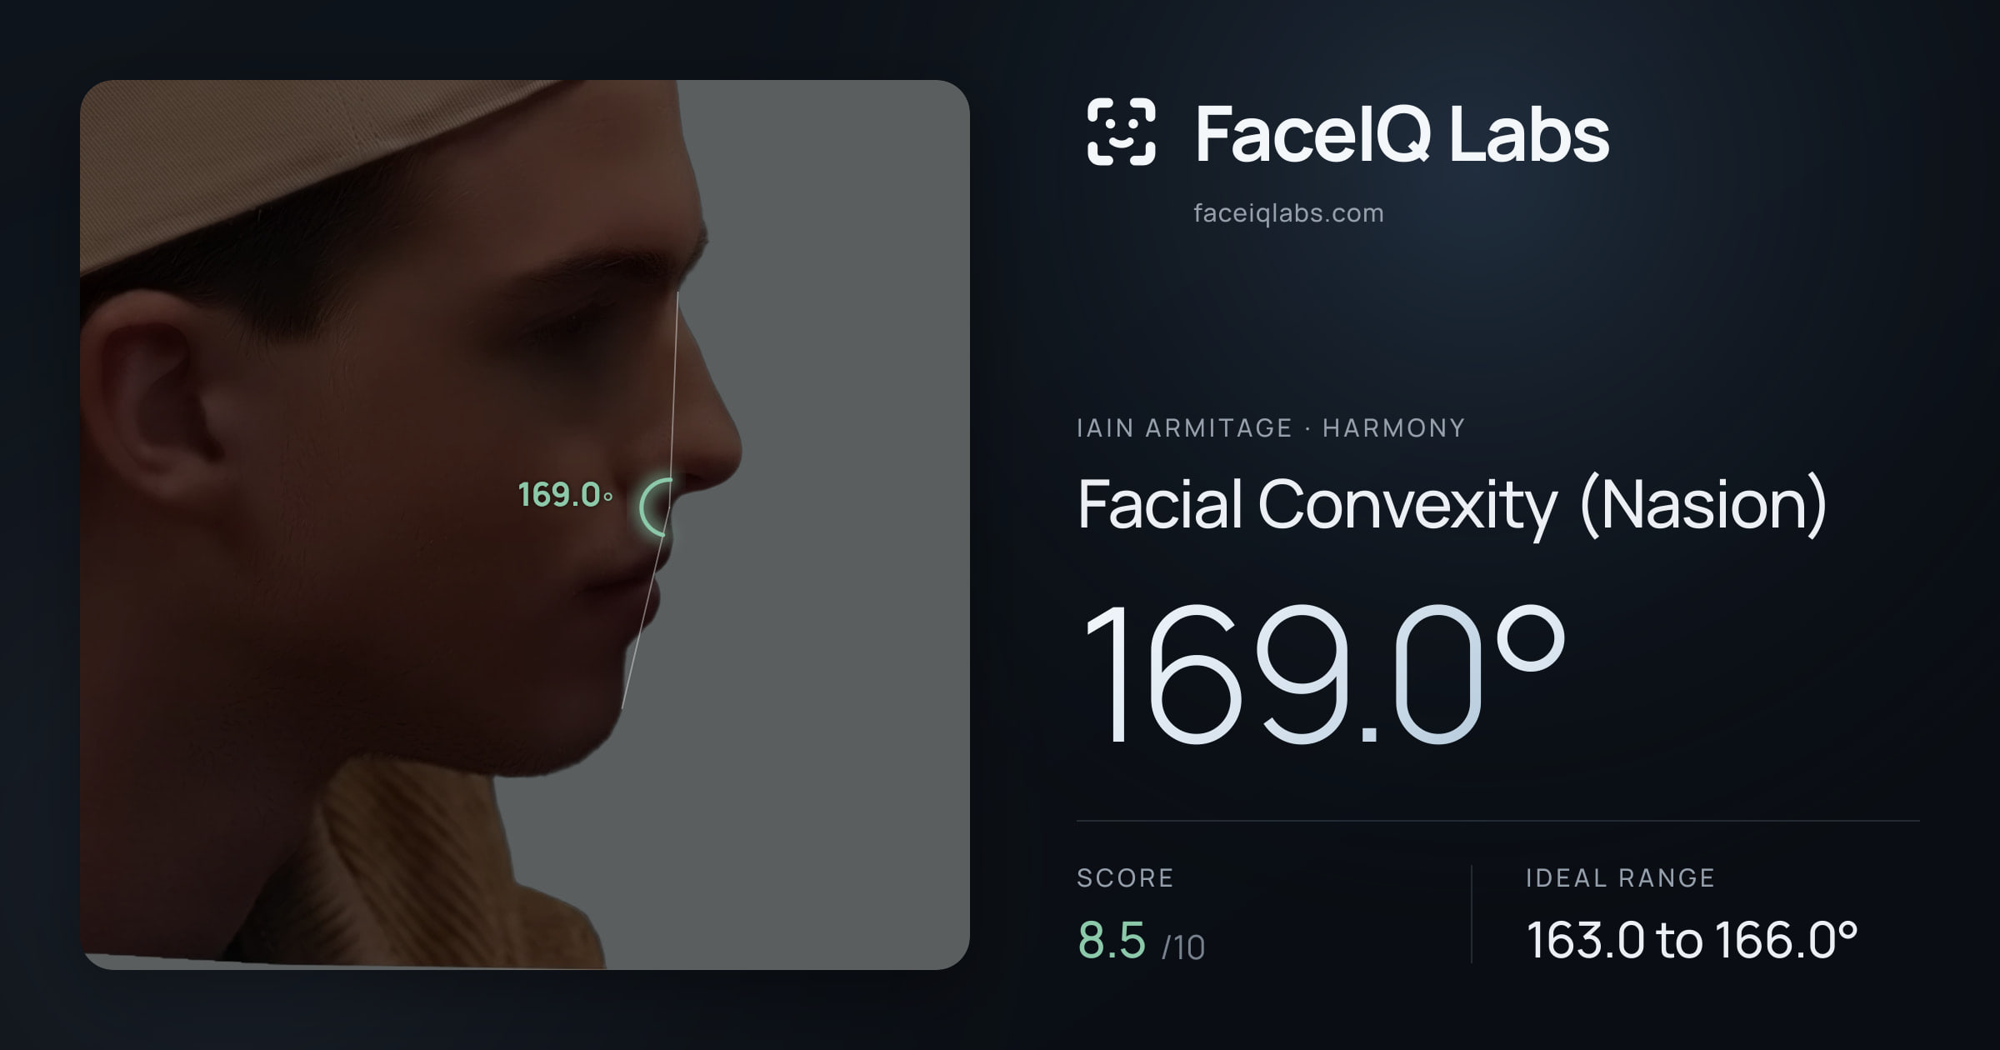
Task: Click the IDEAL RANGE label
Action: [x=1620, y=877]
